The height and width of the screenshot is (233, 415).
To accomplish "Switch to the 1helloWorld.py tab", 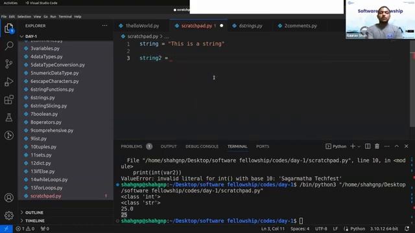I will point(142,26).
